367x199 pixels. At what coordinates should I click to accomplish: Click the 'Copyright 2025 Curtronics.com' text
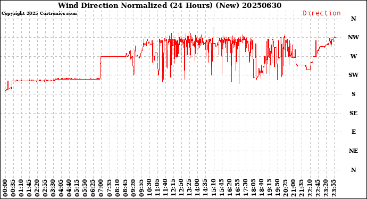tap(39, 13)
